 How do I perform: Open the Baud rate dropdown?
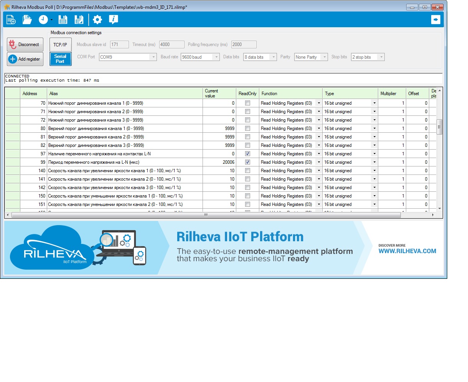pos(200,57)
